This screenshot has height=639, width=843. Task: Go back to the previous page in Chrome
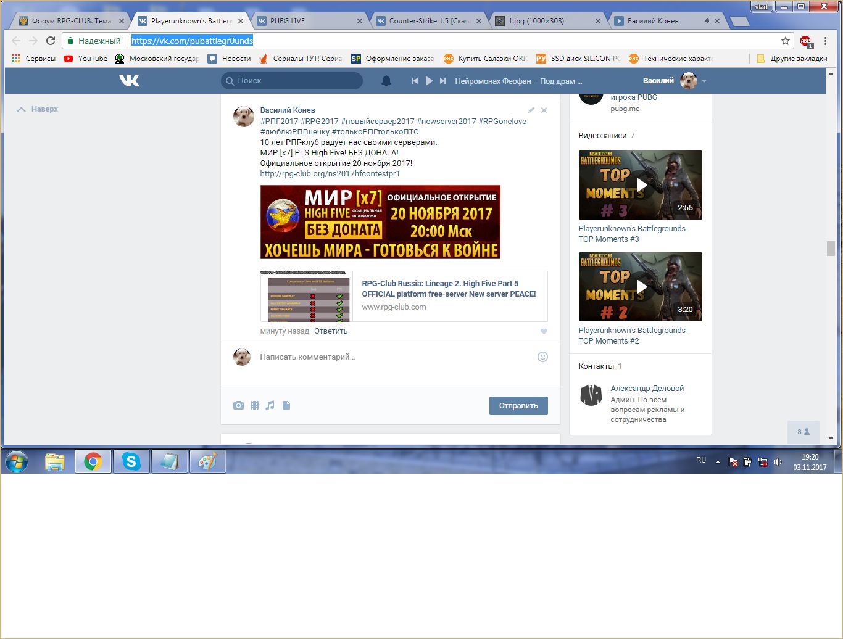16,41
